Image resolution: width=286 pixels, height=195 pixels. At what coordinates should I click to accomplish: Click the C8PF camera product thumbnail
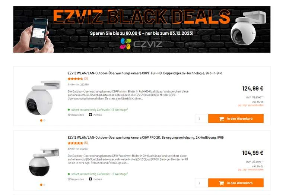pyautogui.click(x=43, y=98)
